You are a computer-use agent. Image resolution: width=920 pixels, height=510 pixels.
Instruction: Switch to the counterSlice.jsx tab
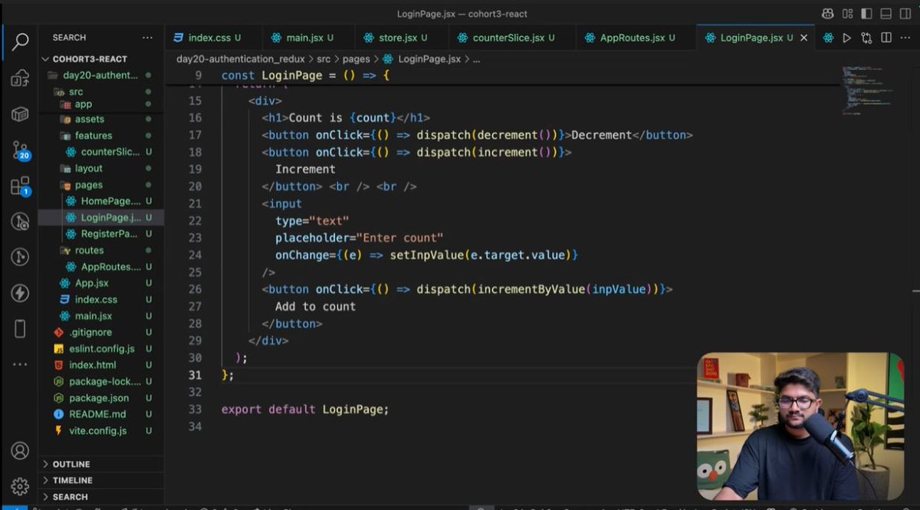[x=512, y=38]
